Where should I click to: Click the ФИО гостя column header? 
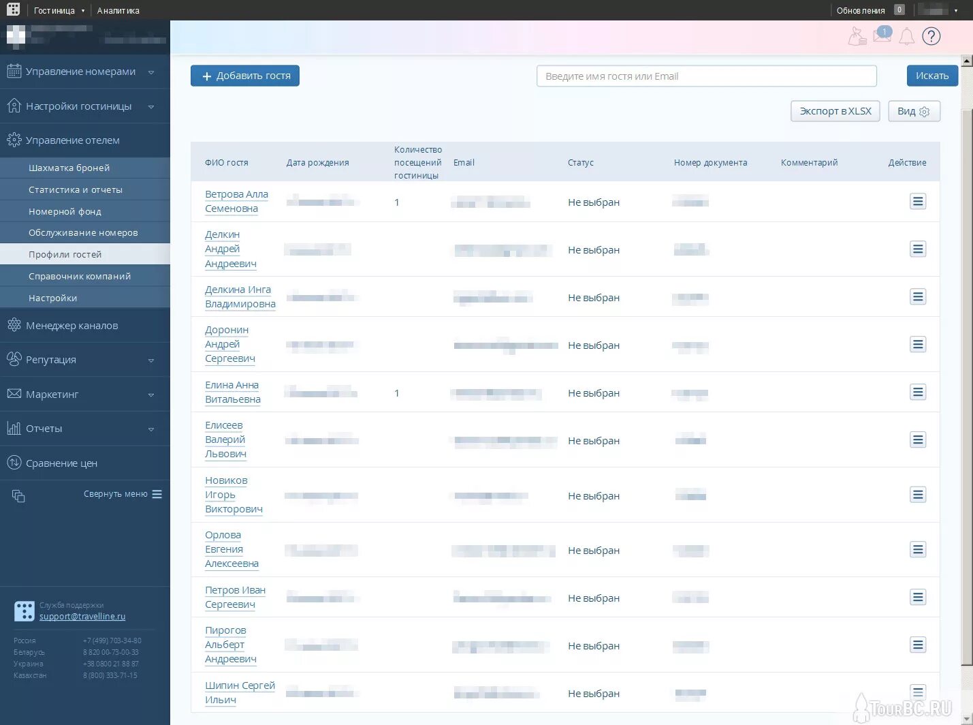(226, 162)
